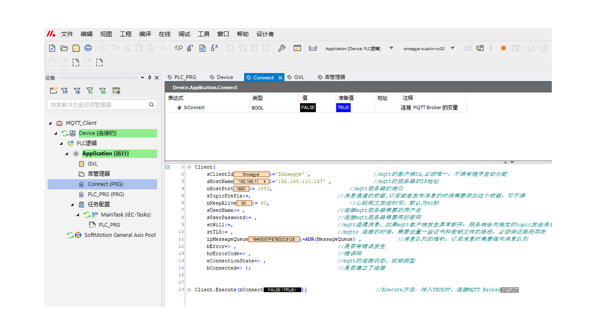This screenshot has height=335, width=596.
Task: Click the second filter funnel icon in device panel
Action: [77, 91]
